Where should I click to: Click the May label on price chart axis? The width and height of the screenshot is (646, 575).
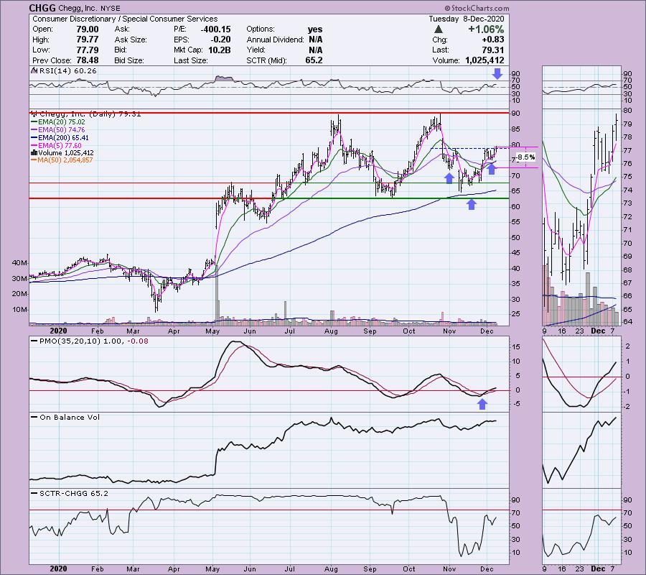(x=212, y=331)
